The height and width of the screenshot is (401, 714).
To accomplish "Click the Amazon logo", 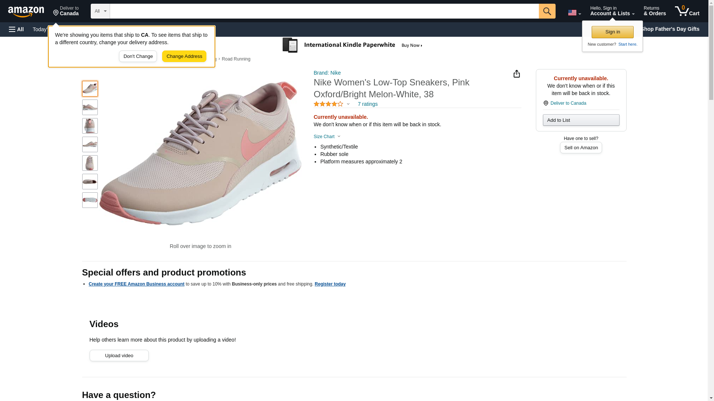I will coord(26,12).
